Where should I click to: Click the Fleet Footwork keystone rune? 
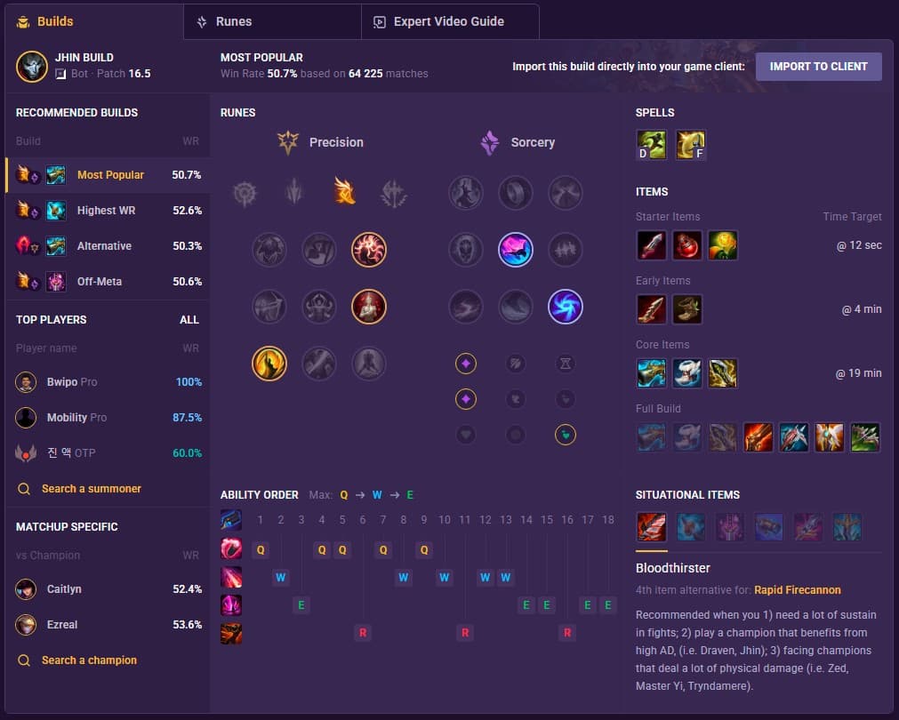(344, 192)
